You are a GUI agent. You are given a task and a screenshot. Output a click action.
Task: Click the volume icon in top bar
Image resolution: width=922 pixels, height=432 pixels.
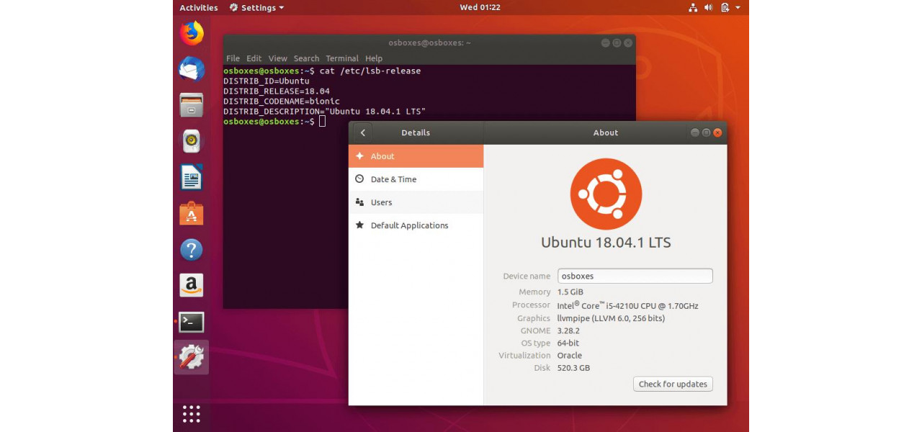click(708, 8)
